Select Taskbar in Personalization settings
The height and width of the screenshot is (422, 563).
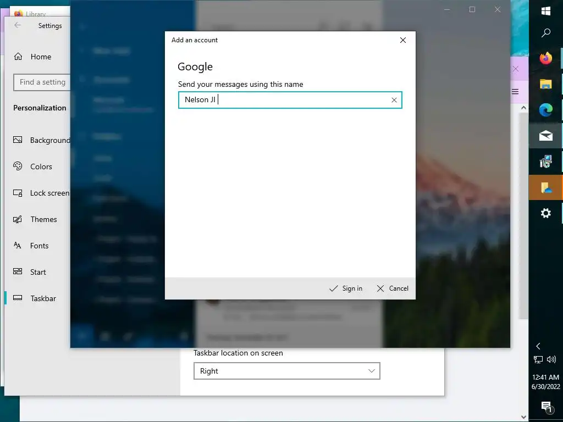tap(35, 298)
